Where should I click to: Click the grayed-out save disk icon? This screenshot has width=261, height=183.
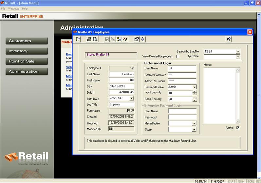[107, 39]
